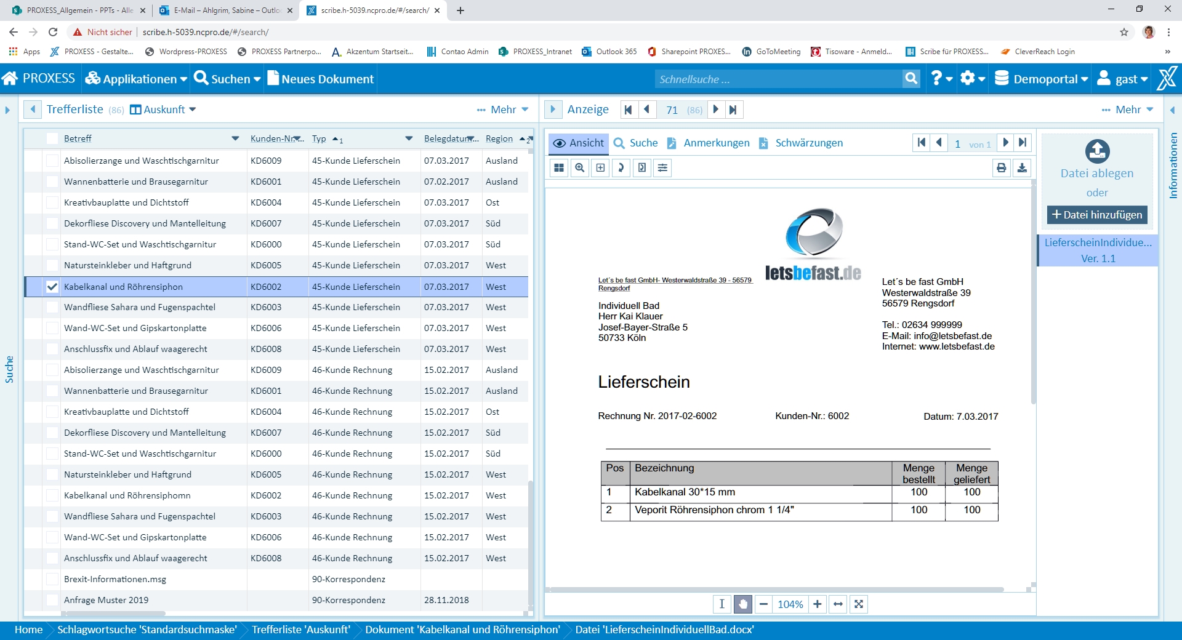Check the Wandfliese Sahara Lieferschein checkbox
The height and width of the screenshot is (640, 1182).
(x=52, y=307)
